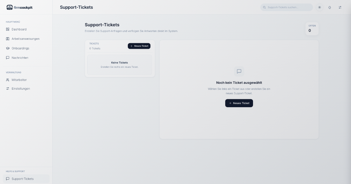Go to Arbeitsanweisungen page
Image resolution: width=351 pixels, height=184 pixels.
point(25,39)
